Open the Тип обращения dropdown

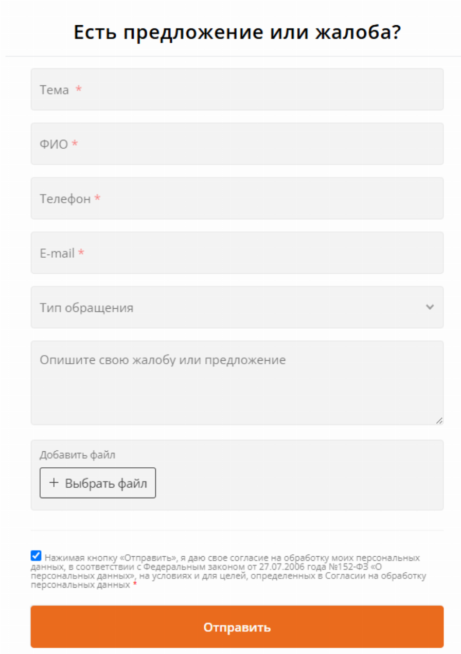tap(237, 307)
